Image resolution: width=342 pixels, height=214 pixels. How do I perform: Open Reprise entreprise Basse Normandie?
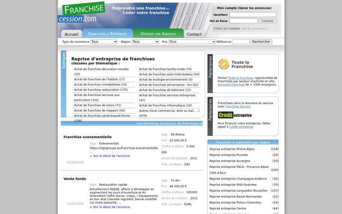click(235, 196)
